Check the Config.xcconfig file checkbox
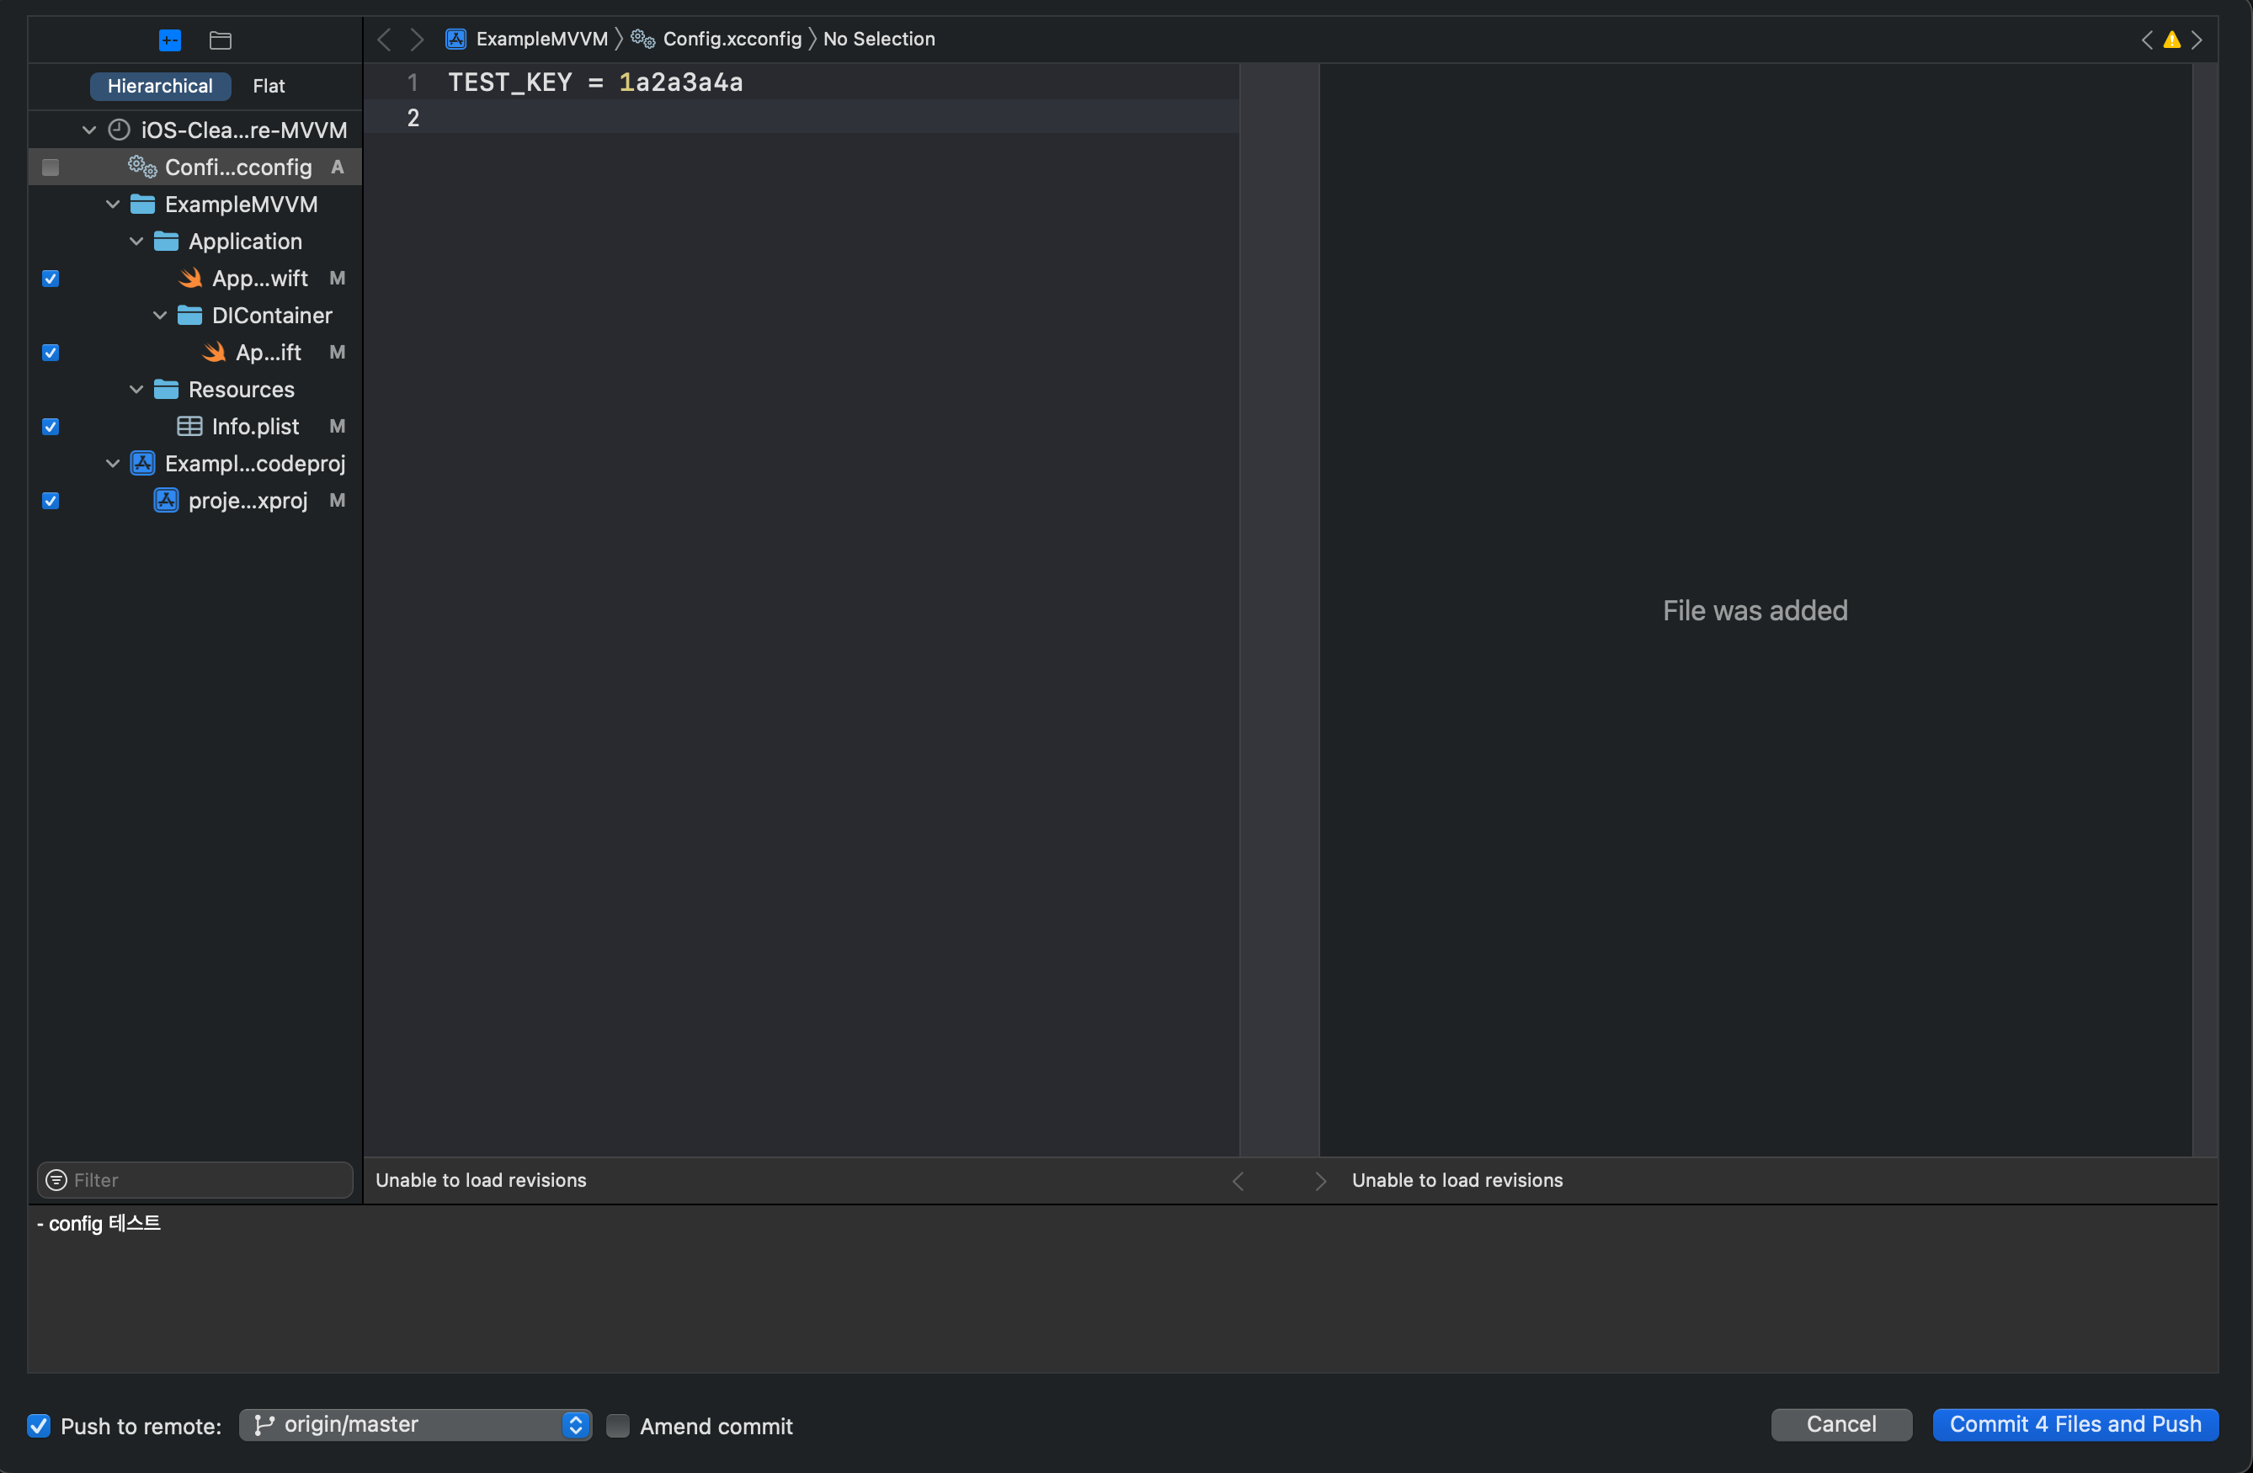Screen dimensions: 2253x1473 [x=51, y=168]
